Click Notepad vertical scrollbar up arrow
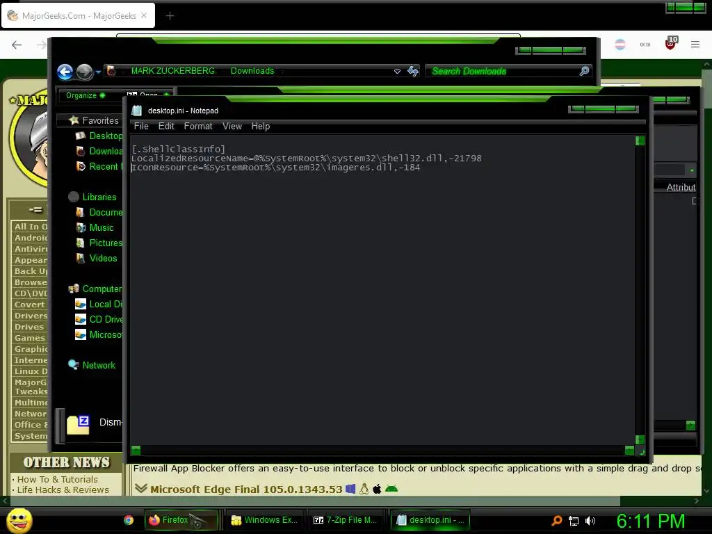This screenshot has height=534, width=712. (640, 140)
